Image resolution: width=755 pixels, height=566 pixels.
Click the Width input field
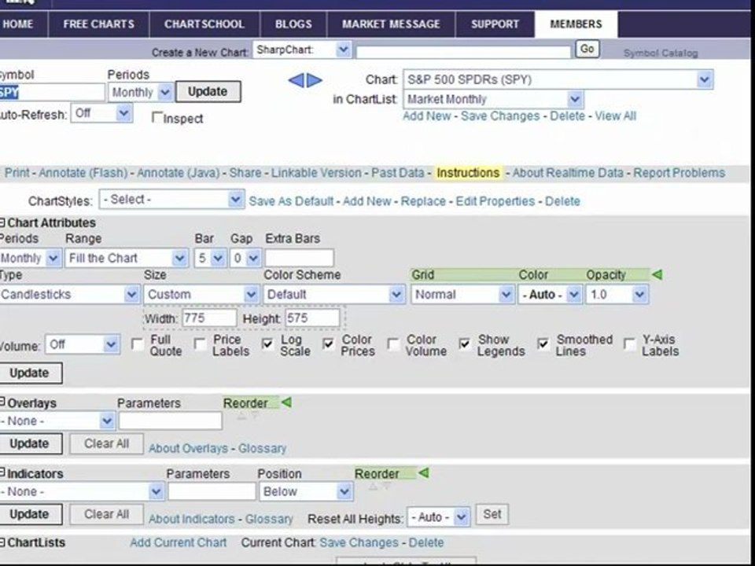coord(209,318)
